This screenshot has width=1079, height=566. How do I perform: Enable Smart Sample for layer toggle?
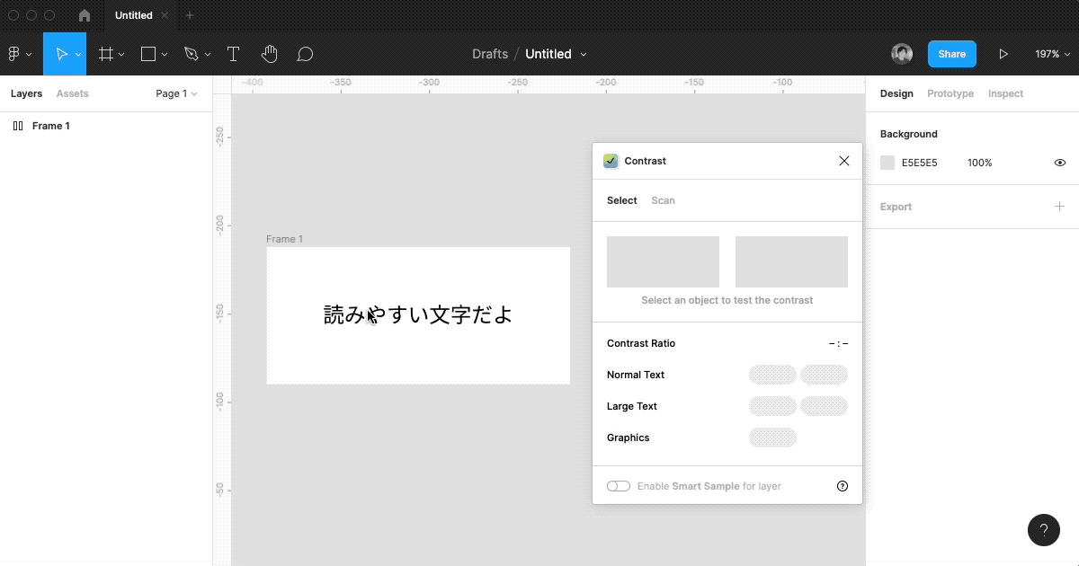click(619, 486)
